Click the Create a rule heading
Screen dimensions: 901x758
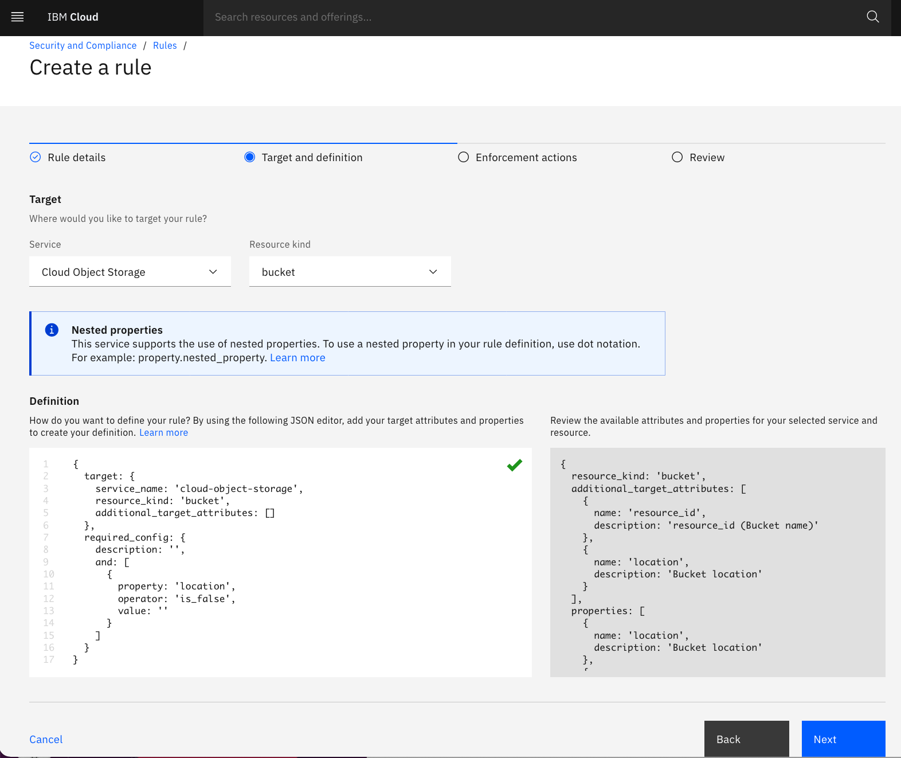pyautogui.click(x=91, y=68)
